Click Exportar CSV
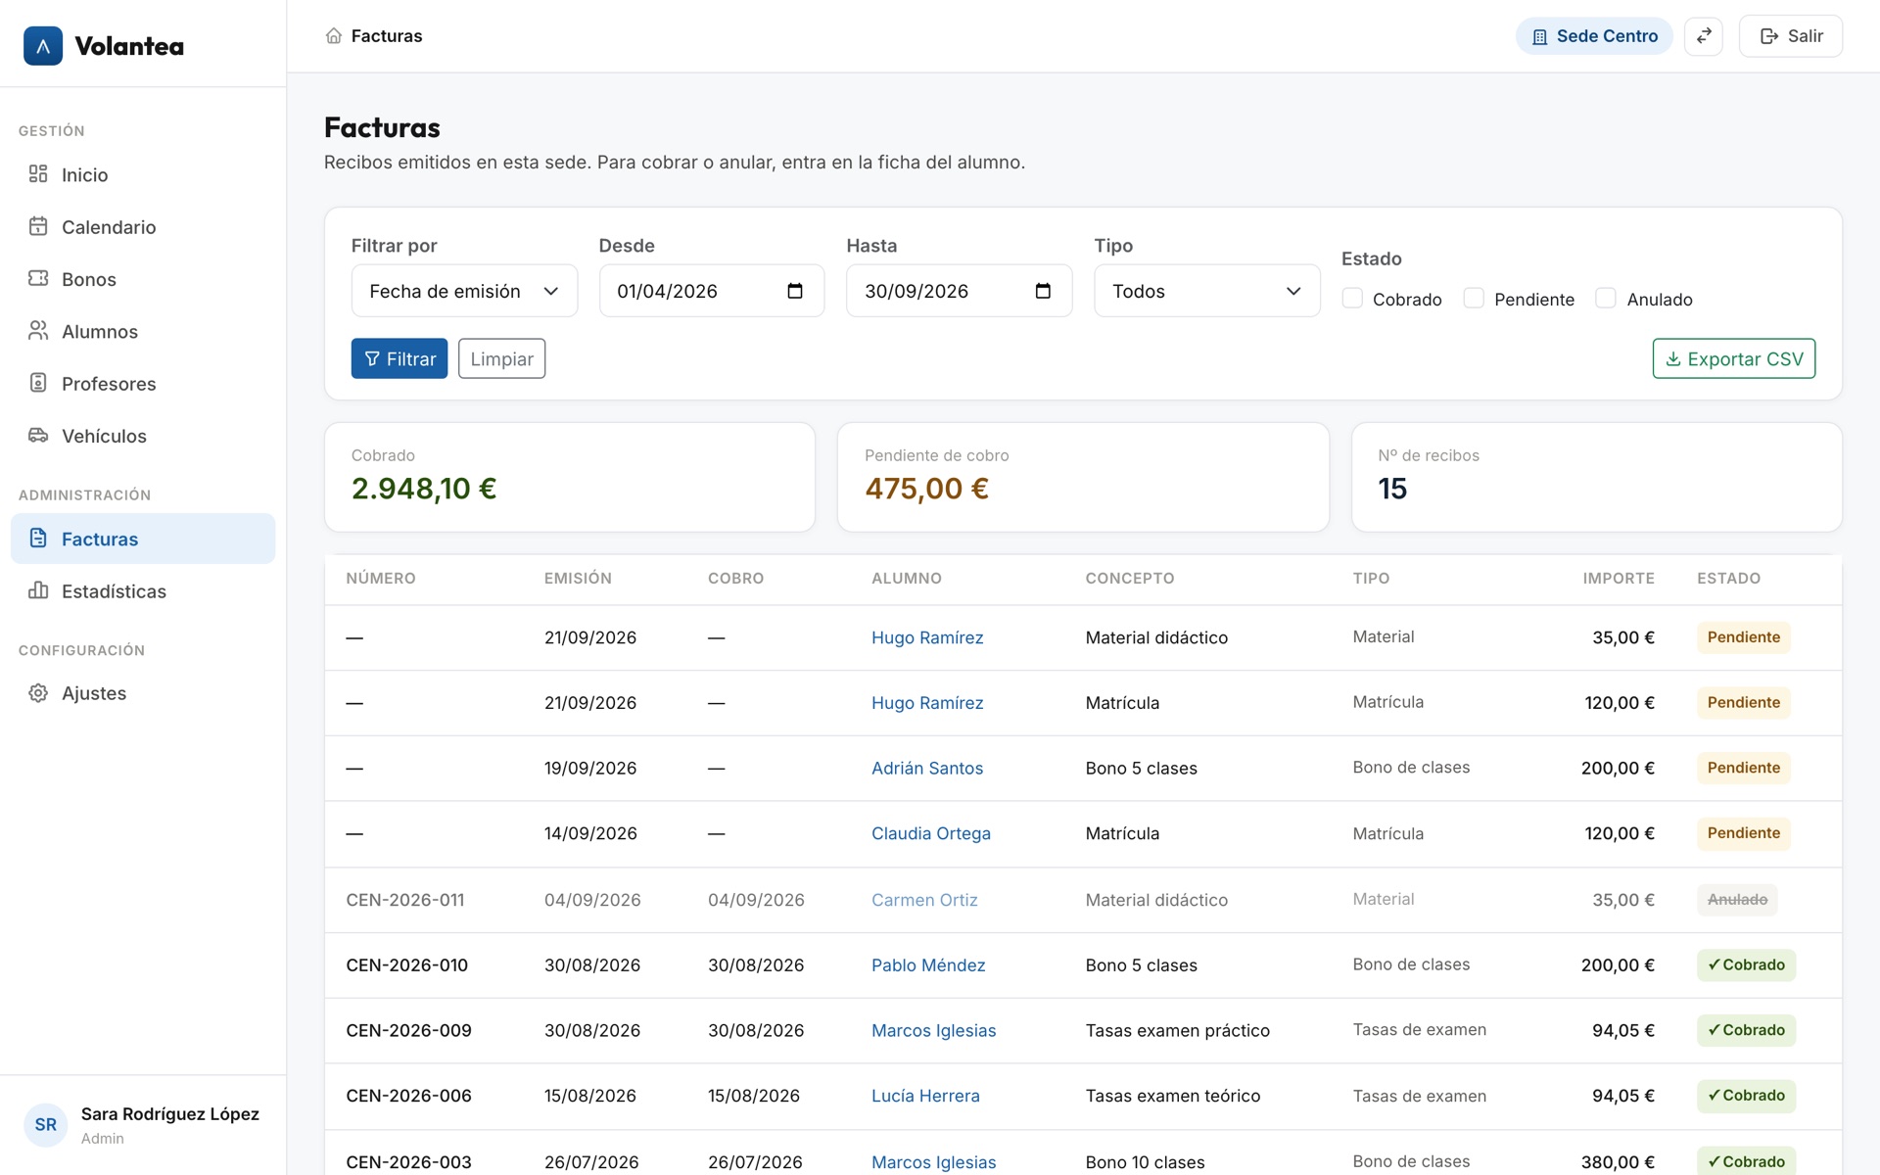The height and width of the screenshot is (1175, 1880). pos(1733,358)
